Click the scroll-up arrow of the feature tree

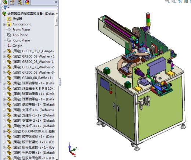pyautogui.click(x=57, y=13)
